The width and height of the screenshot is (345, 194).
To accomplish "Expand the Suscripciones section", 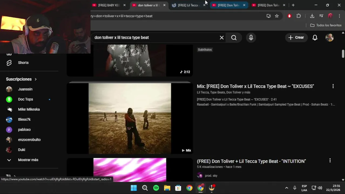I will [x=21, y=79].
